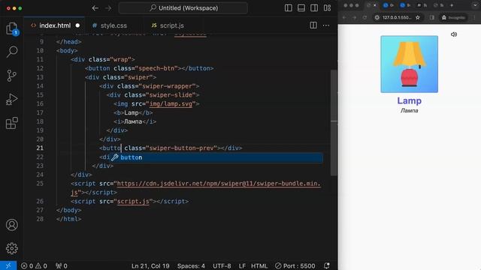
Task: Open the swiper-bundle CDN link
Action: click(x=219, y=184)
